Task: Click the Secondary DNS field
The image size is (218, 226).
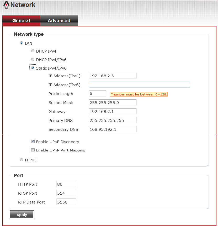Action: tap(113, 129)
